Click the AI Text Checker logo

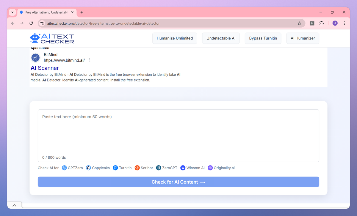tap(52, 38)
